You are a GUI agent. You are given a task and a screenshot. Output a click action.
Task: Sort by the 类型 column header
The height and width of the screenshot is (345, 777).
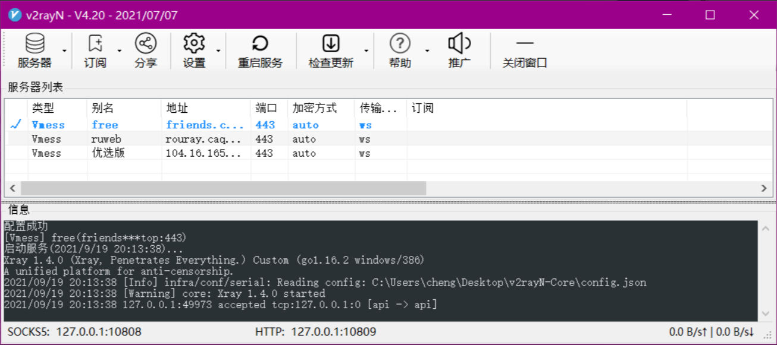click(57, 108)
